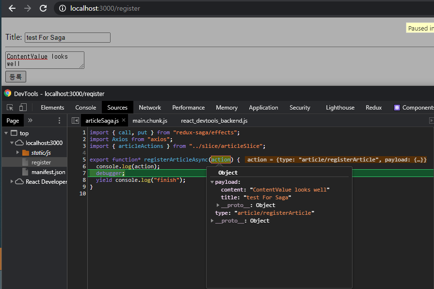Click the Title input field

click(x=67, y=37)
